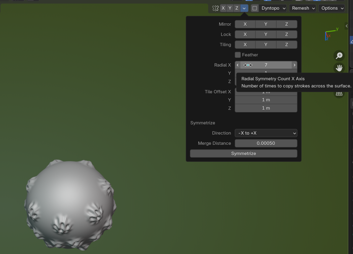Check the Feather checkbox
353x254 pixels.
tap(238, 55)
